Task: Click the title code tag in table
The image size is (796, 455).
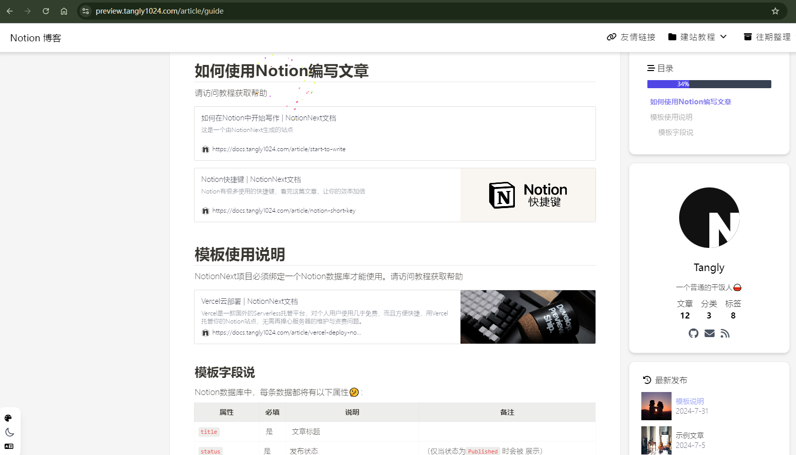Action: pos(209,432)
